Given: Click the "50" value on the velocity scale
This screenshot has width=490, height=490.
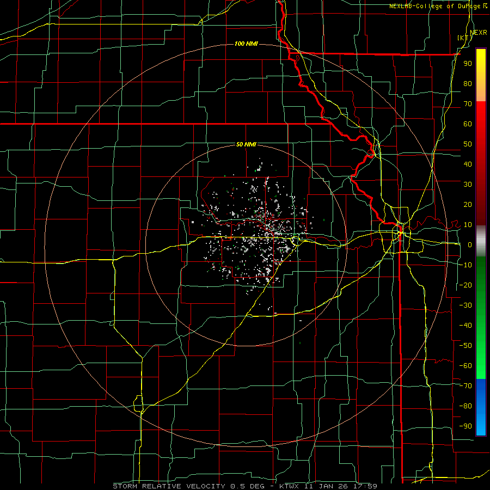Looking at the screenshot, I should point(468,144).
